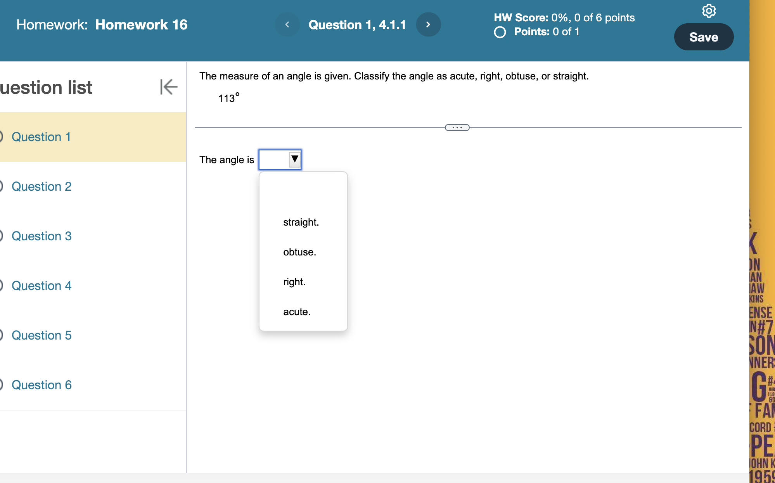The width and height of the screenshot is (775, 483).
Task: Click the dropdown arrow after 'The angle is'
Action: click(x=294, y=159)
